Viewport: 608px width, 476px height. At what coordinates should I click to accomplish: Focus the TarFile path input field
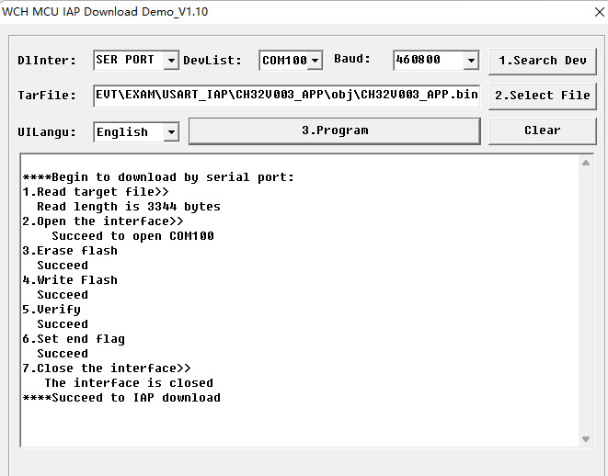[286, 96]
